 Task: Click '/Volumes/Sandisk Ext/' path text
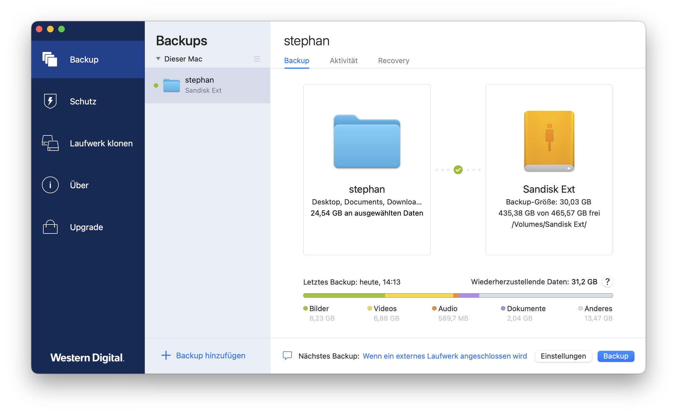pyautogui.click(x=549, y=224)
